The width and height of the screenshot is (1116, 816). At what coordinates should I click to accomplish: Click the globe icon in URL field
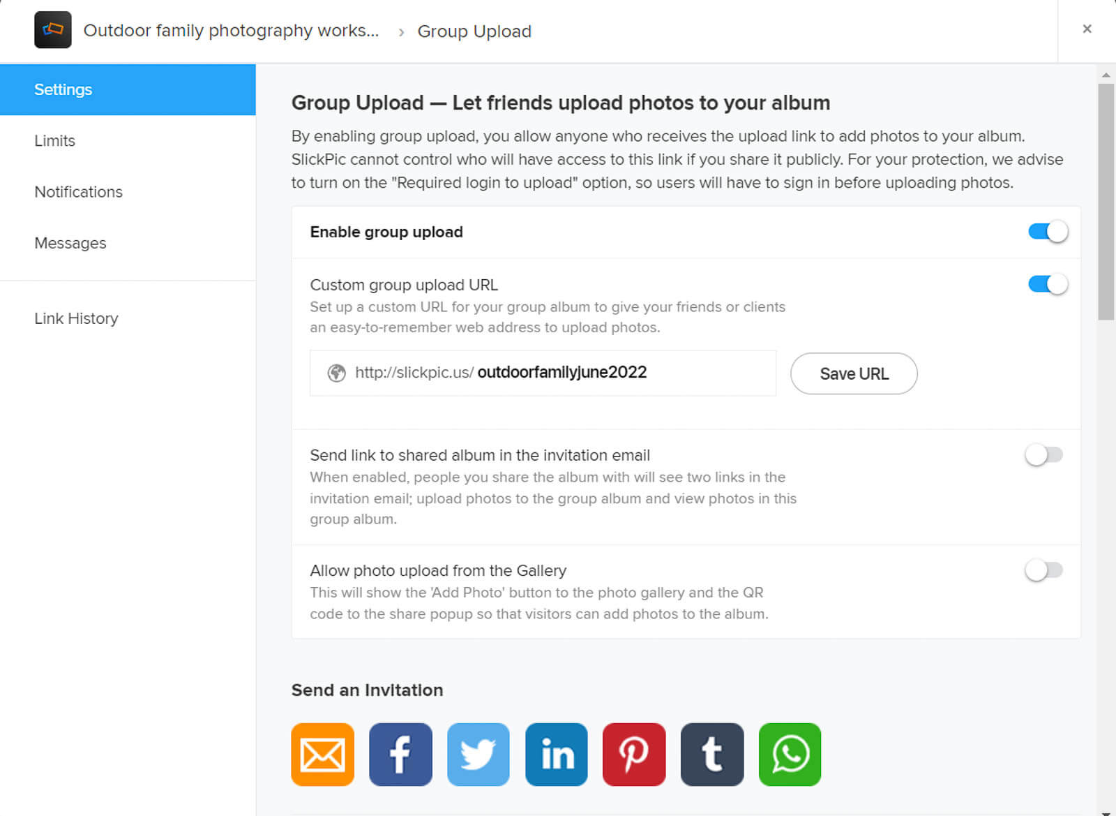point(337,373)
